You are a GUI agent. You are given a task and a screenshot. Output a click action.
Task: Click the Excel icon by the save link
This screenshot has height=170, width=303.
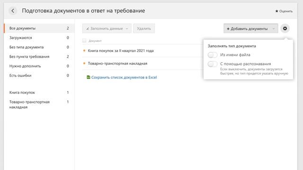(x=89, y=77)
